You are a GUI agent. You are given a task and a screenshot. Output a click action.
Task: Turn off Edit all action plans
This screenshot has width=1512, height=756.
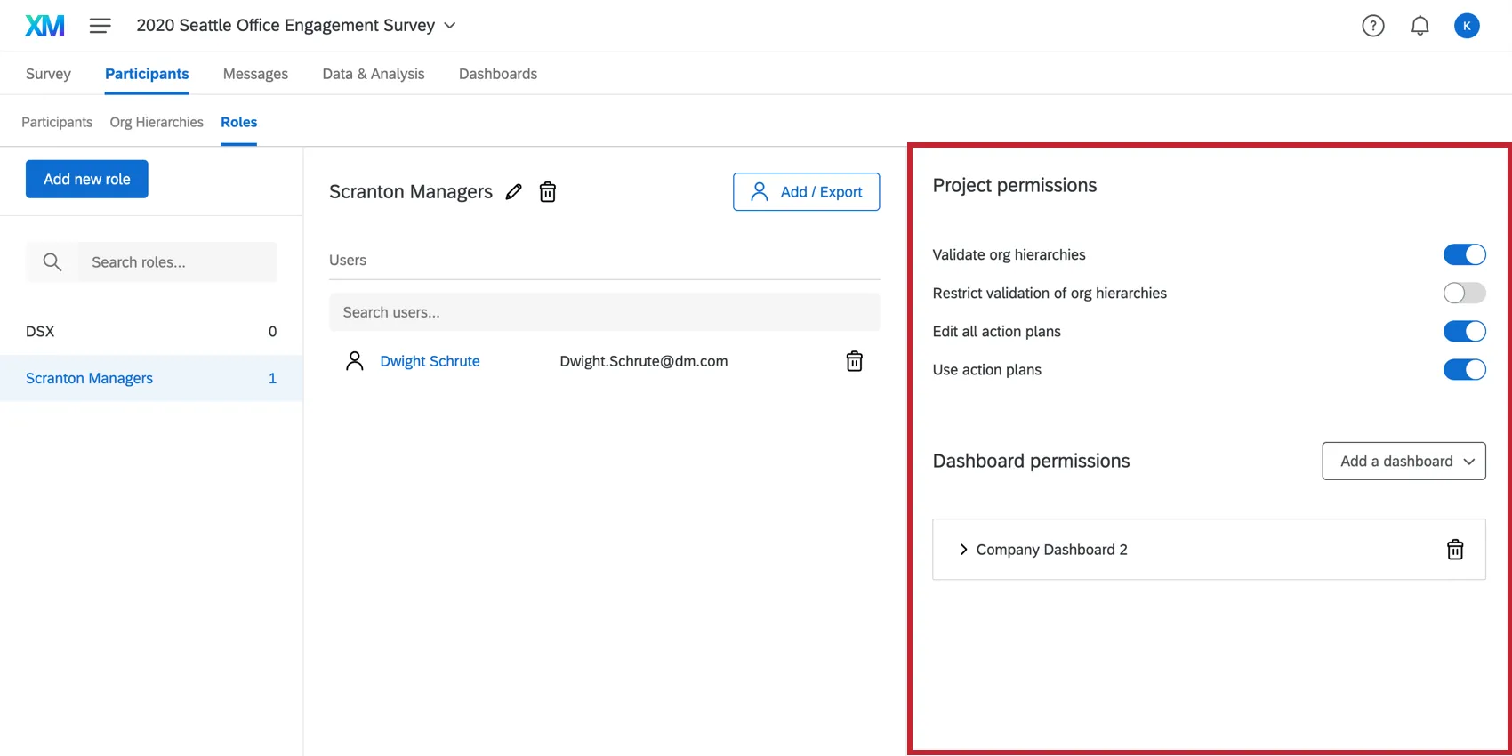(1464, 332)
